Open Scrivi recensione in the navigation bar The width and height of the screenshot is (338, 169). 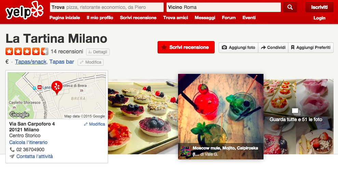138,18
